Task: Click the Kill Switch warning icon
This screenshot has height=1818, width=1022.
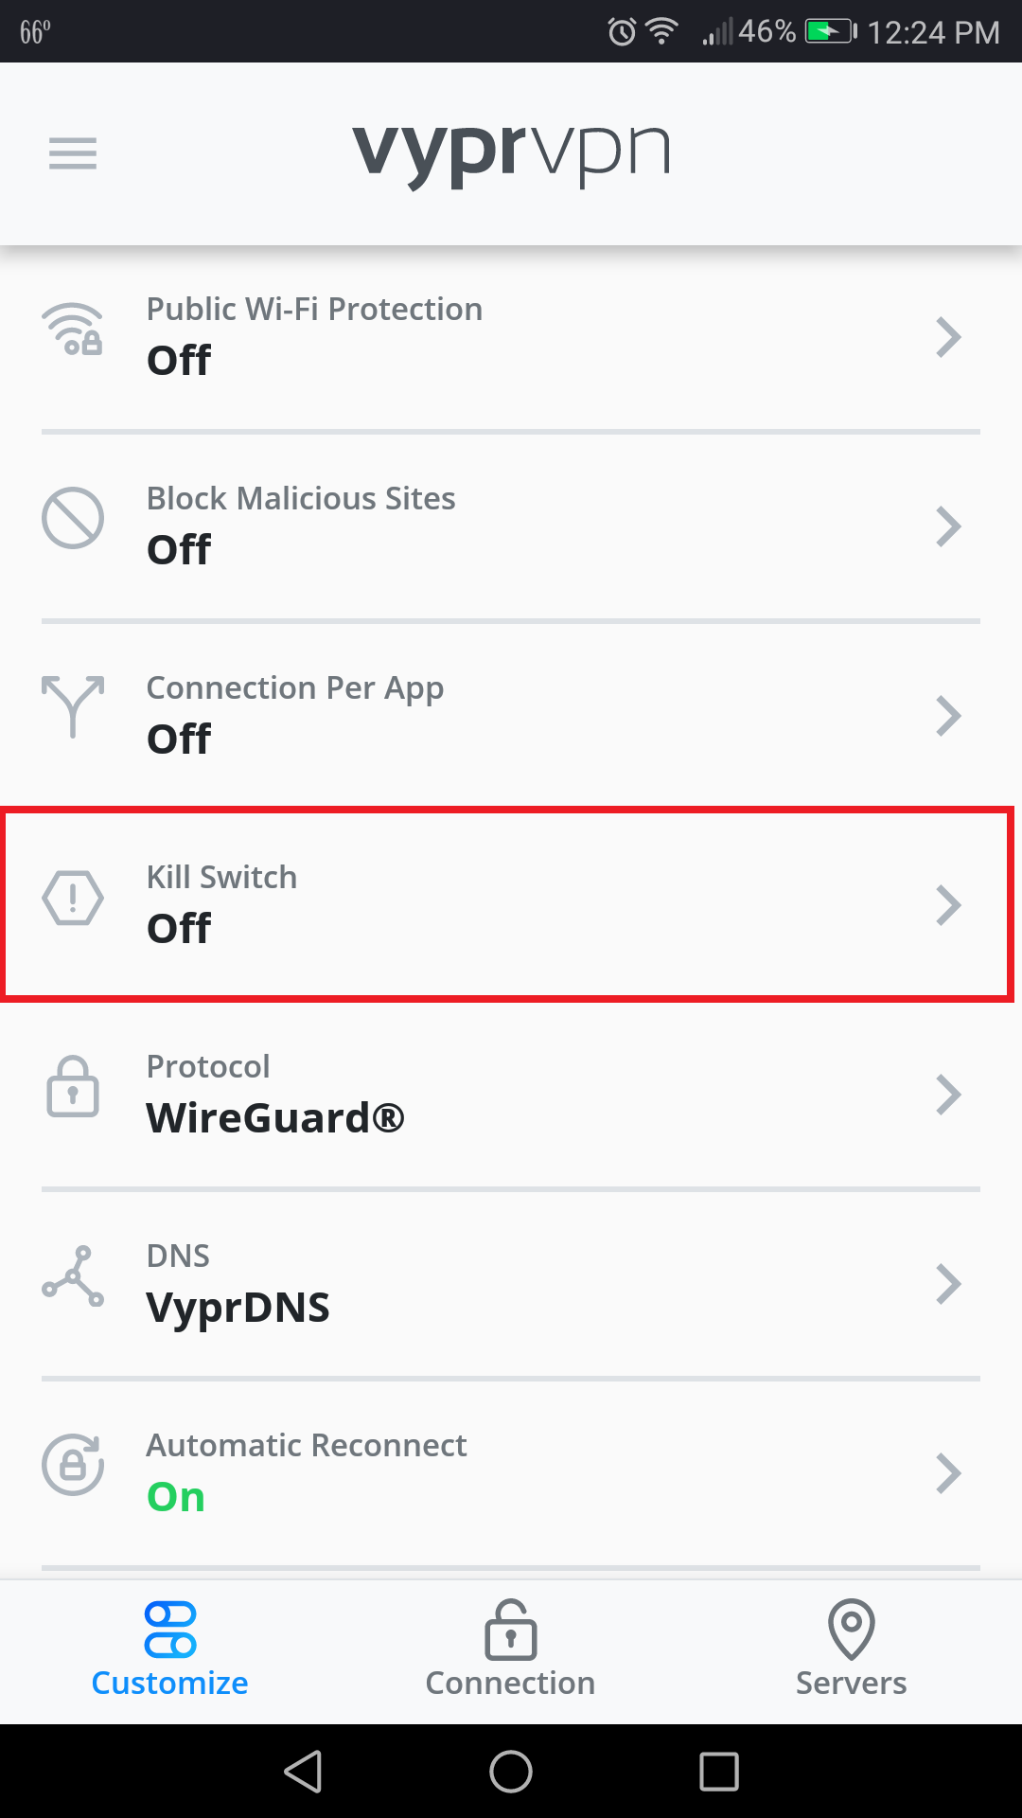Action: [x=73, y=900]
